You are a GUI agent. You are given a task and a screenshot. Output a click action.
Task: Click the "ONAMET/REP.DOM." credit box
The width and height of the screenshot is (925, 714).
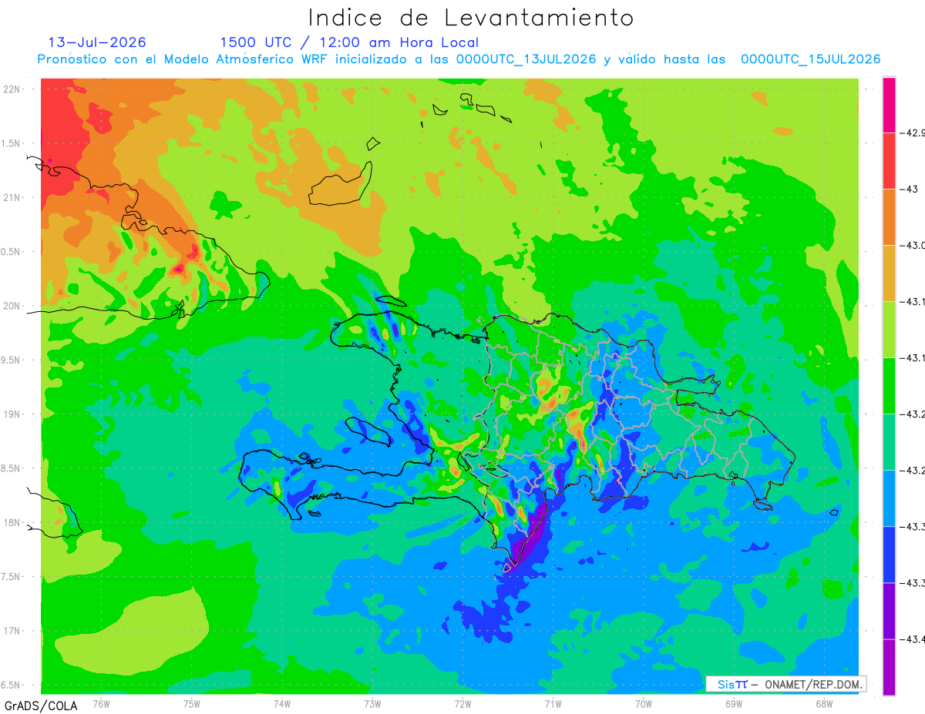tap(786, 684)
